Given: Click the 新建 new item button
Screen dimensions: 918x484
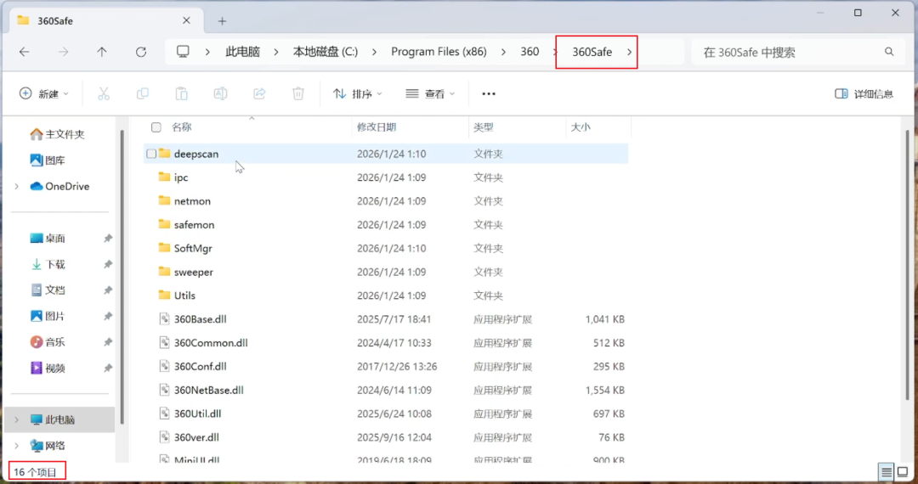Looking at the screenshot, I should point(44,93).
